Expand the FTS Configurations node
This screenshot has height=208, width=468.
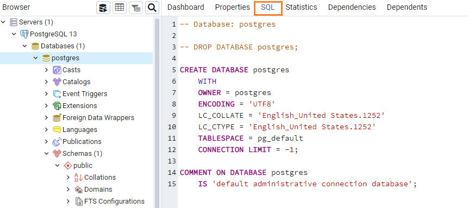pyautogui.click(x=68, y=201)
